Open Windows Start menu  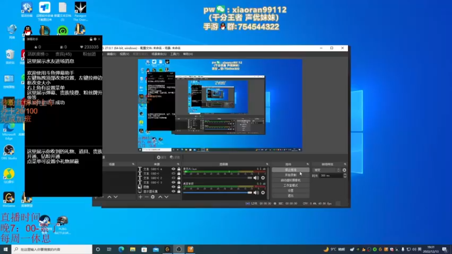[x=6, y=249]
